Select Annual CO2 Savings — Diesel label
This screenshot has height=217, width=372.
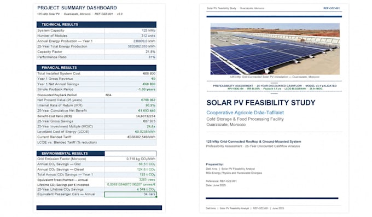pyautogui.click(x=61, y=169)
